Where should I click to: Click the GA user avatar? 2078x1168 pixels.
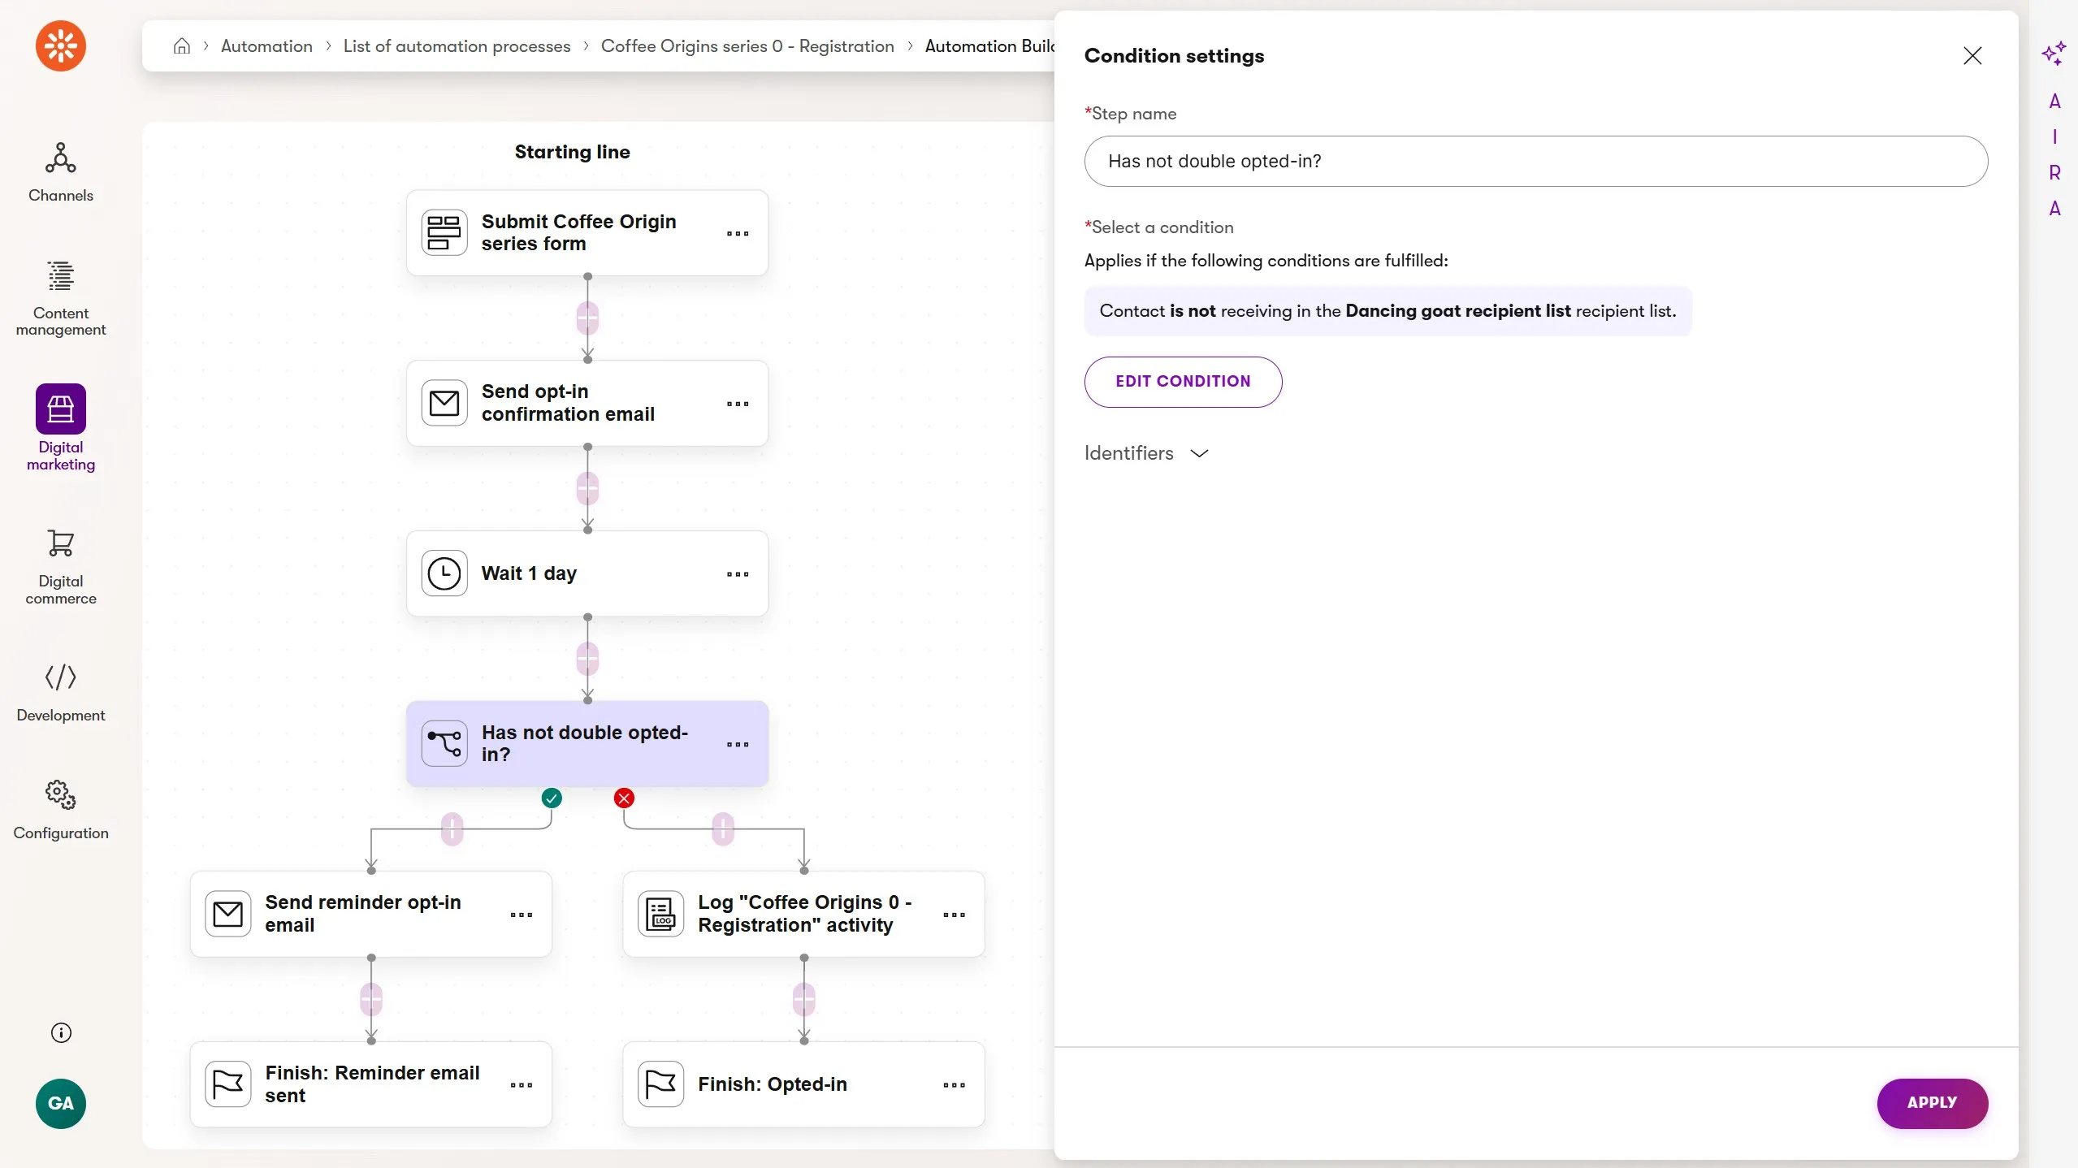pyautogui.click(x=61, y=1103)
